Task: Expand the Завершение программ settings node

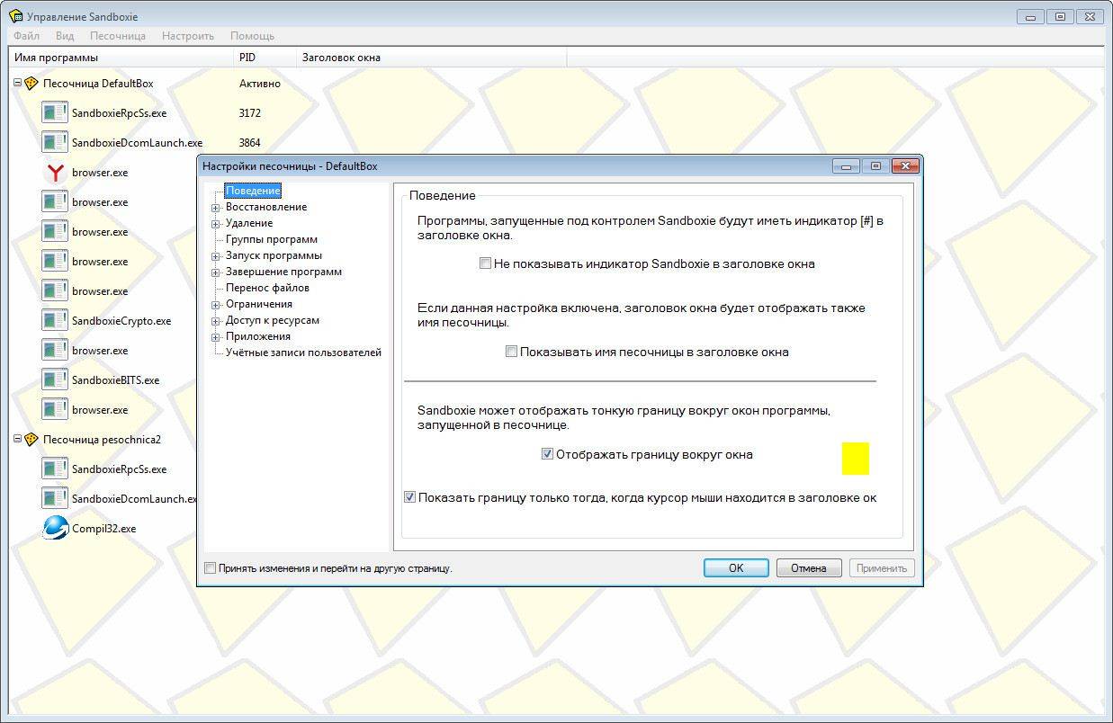Action: pyautogui.click(x=216, y=272)
